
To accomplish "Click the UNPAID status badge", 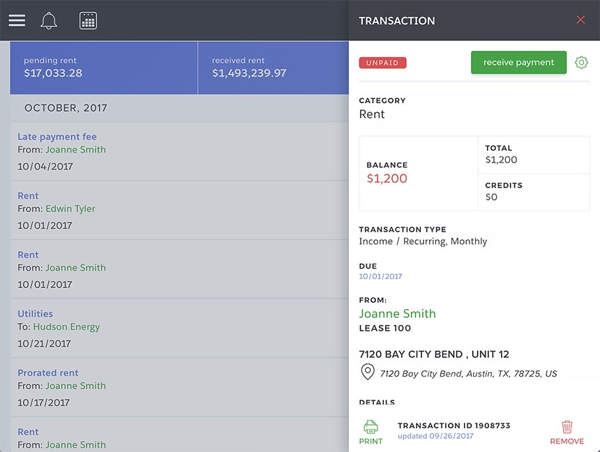I will [x=382, y=63].
